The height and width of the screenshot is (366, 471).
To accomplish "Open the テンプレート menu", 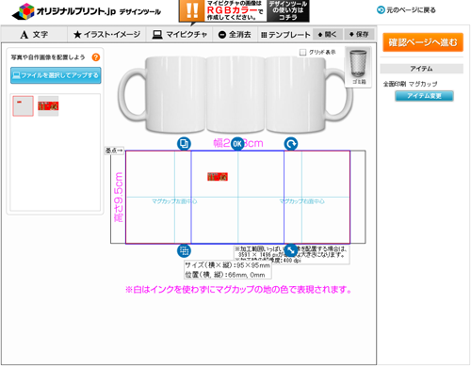I will point(285,35).
